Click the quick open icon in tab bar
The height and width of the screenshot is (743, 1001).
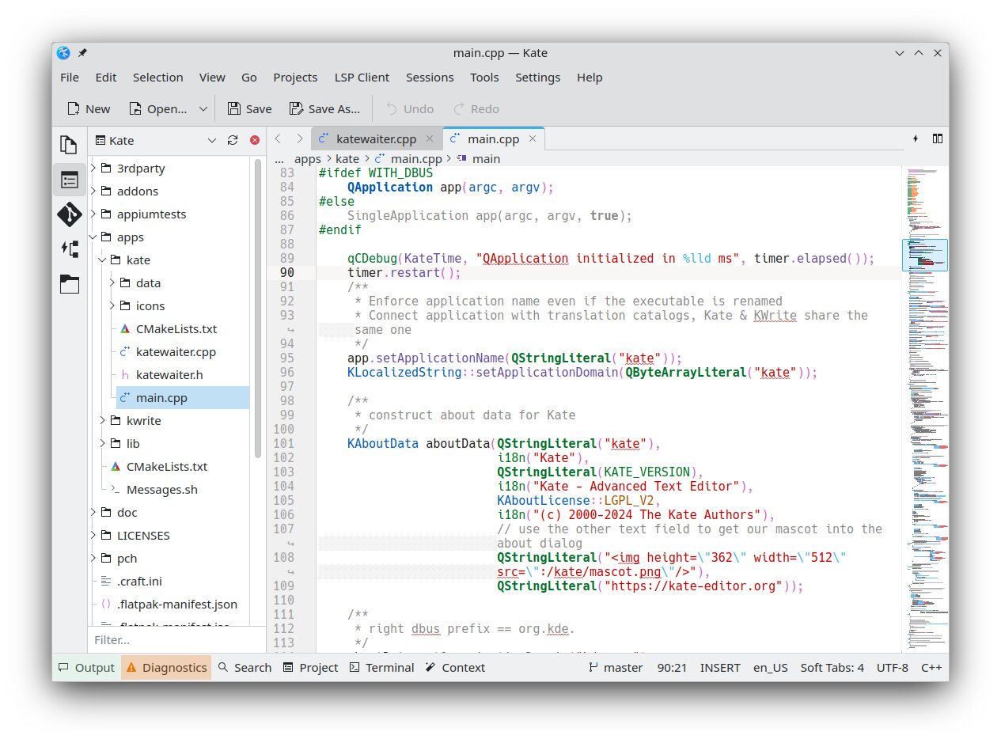tap(916, 138)
